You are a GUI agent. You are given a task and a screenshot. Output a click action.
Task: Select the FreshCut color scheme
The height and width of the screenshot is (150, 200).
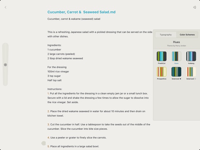(x=162, y=56)
